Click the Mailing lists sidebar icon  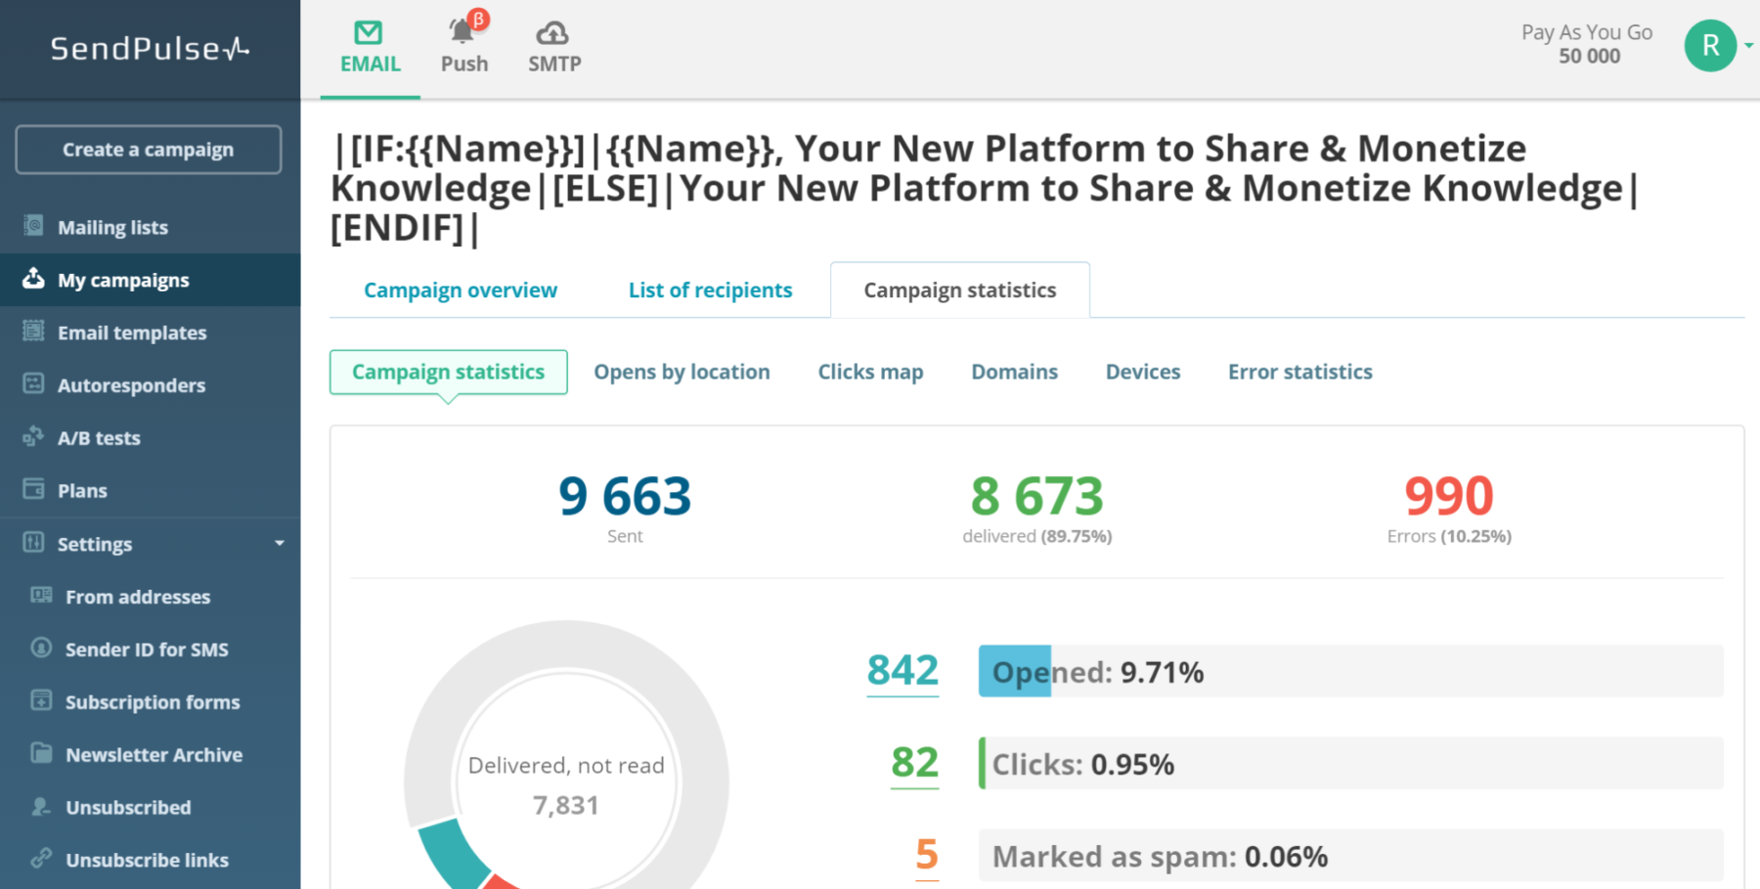click(32, 226)
